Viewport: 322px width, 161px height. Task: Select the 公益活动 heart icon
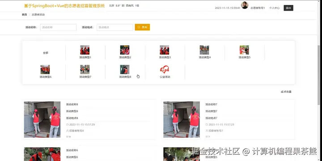tap(165, 69)
